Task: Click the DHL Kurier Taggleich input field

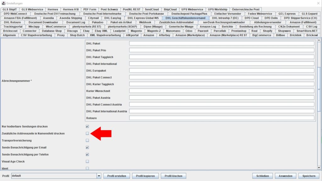Action: point(222,84)
